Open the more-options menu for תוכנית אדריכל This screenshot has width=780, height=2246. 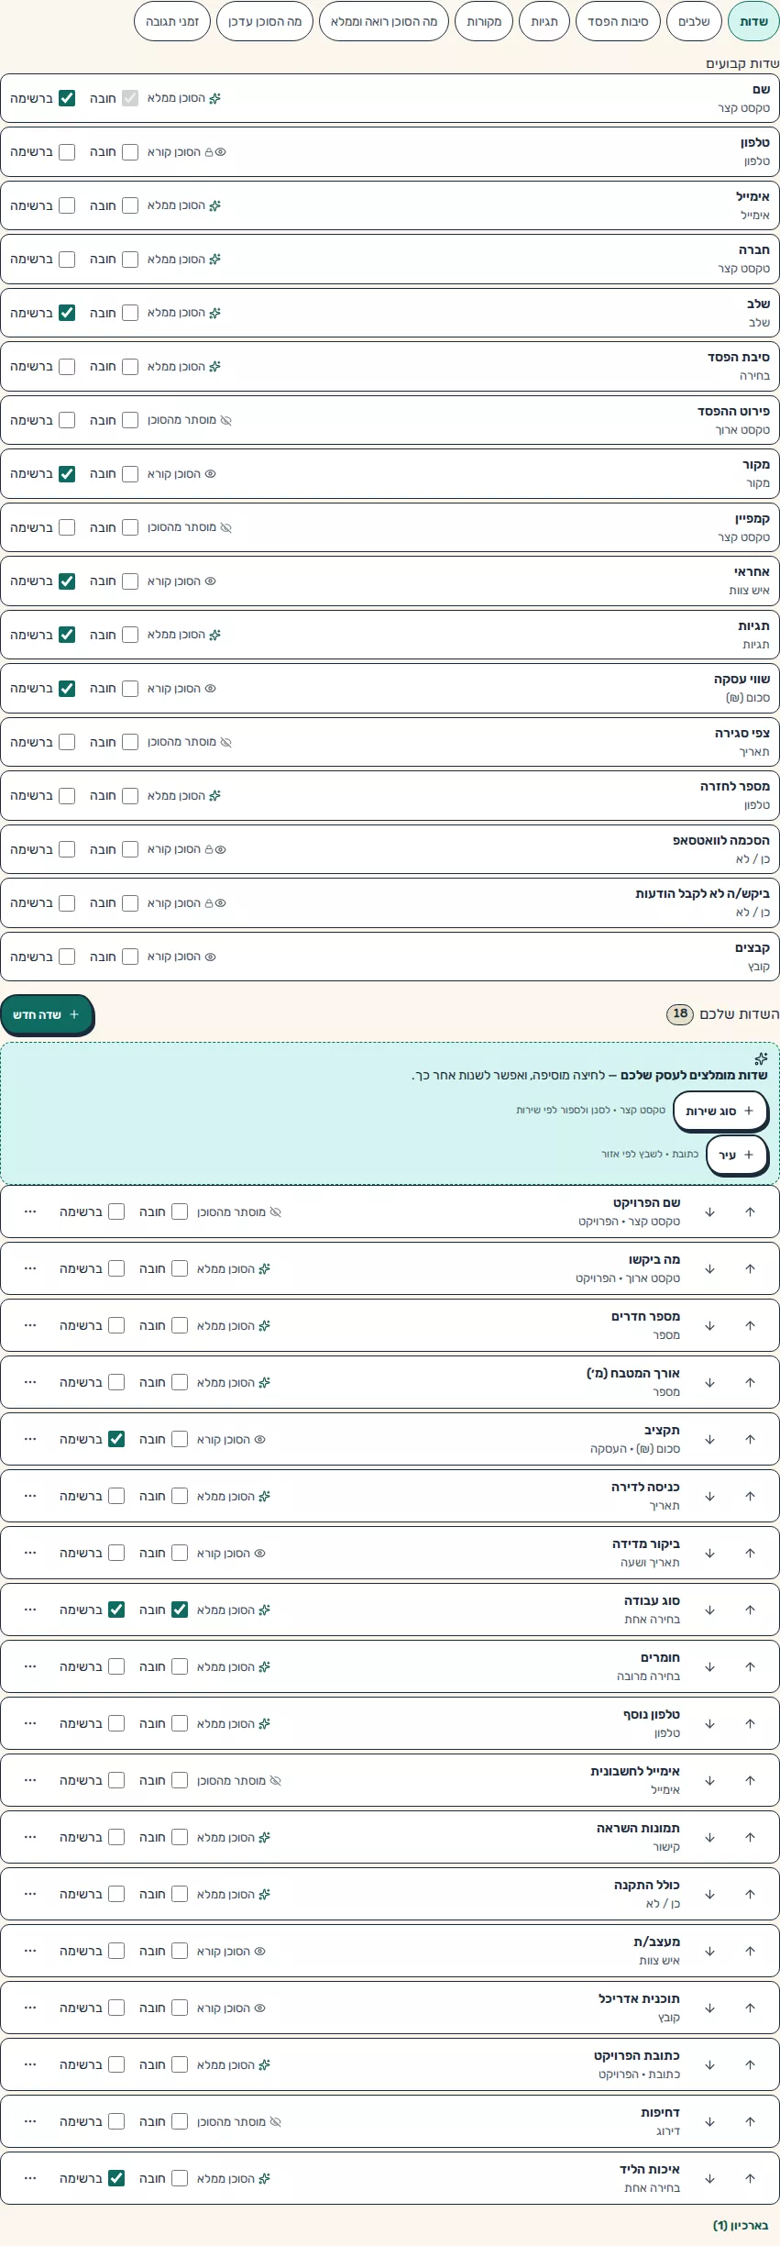[x=30, y=2008]
